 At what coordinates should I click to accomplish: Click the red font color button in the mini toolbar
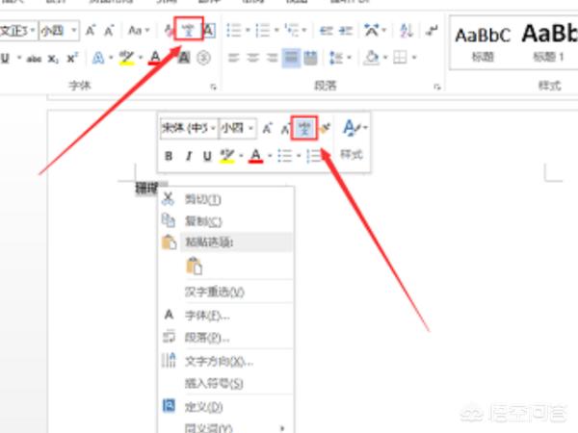(x=254, y=156)
